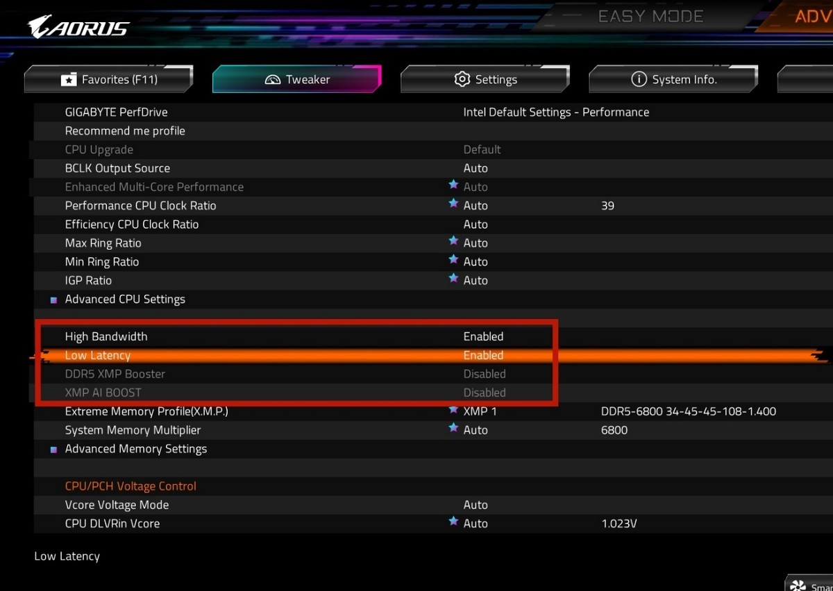Click Enhanced Multi-Core Performance Auto value
The width and height of the screenshot is (833, 591).
pyautogui.click(x=476, y=187)
